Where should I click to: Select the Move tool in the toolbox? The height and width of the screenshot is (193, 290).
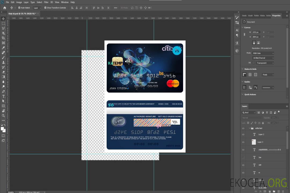(x=3, y=19)
